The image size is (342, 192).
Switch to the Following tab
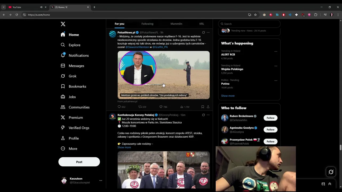(147, 24)
